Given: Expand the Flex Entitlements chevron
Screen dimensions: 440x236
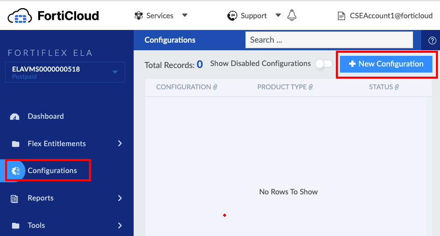Looking at the screenshot, I should coord(120,144).
